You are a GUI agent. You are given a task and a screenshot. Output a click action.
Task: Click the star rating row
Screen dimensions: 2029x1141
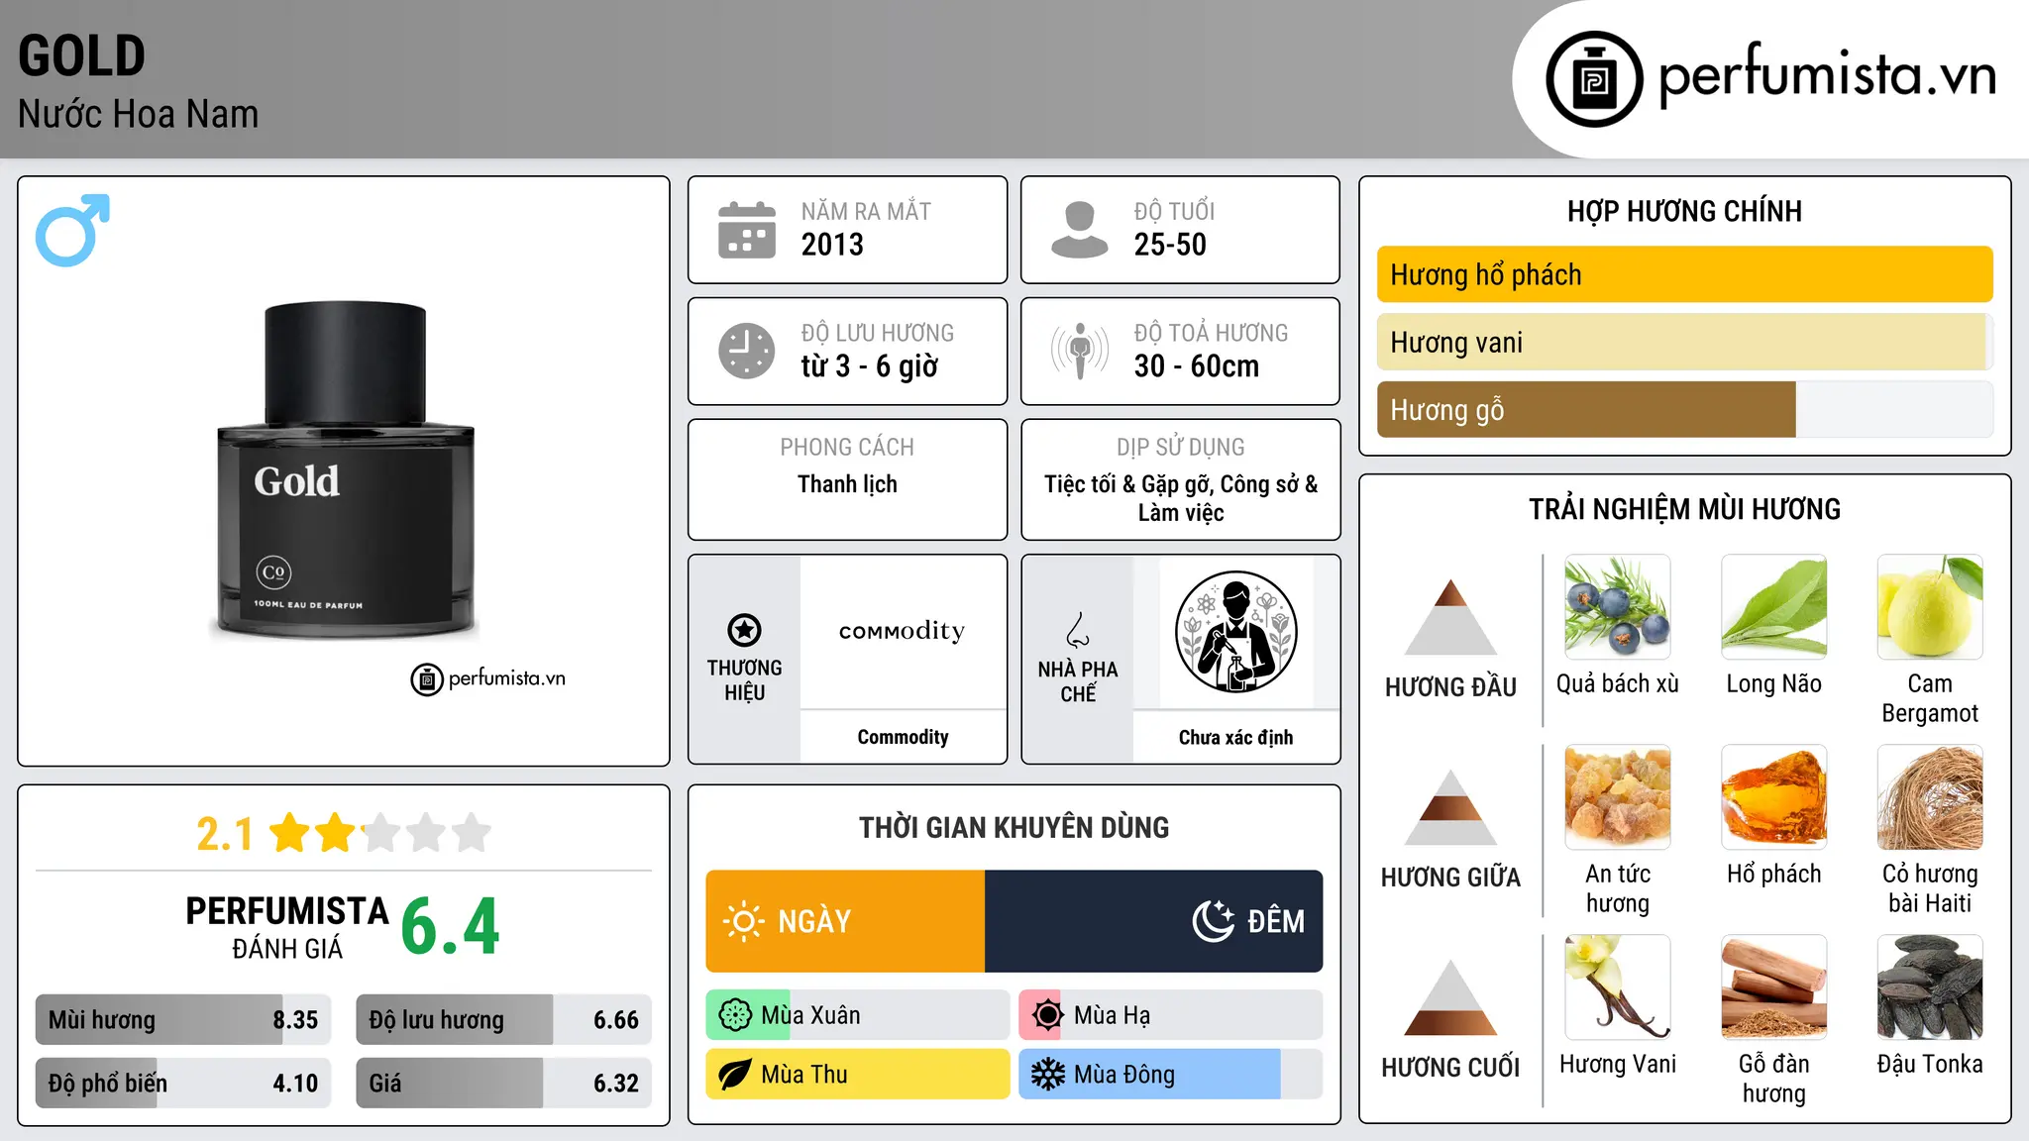click(x=379, y=833)
